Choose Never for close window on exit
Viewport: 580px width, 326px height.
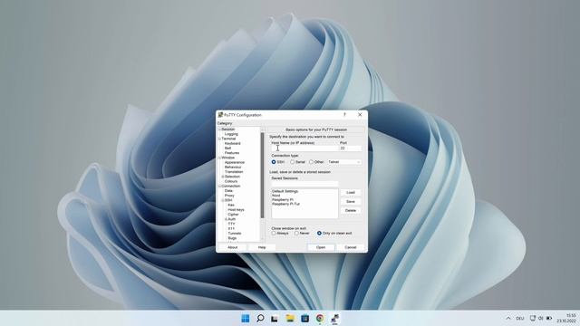(x=296, y=234)
